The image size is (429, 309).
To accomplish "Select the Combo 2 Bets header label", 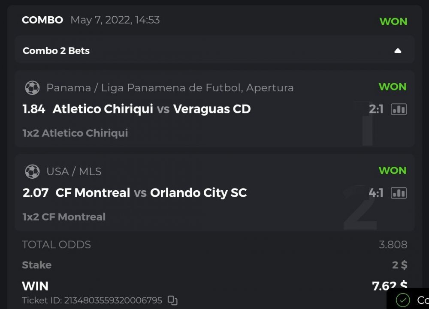I will click(x=56, y=51).
